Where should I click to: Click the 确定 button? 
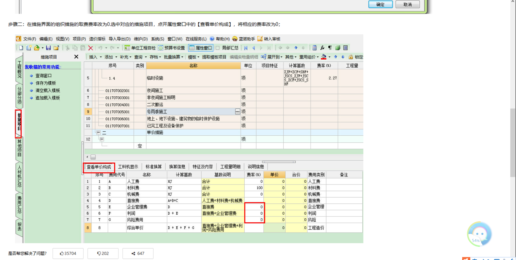click(x=380, y=4)
